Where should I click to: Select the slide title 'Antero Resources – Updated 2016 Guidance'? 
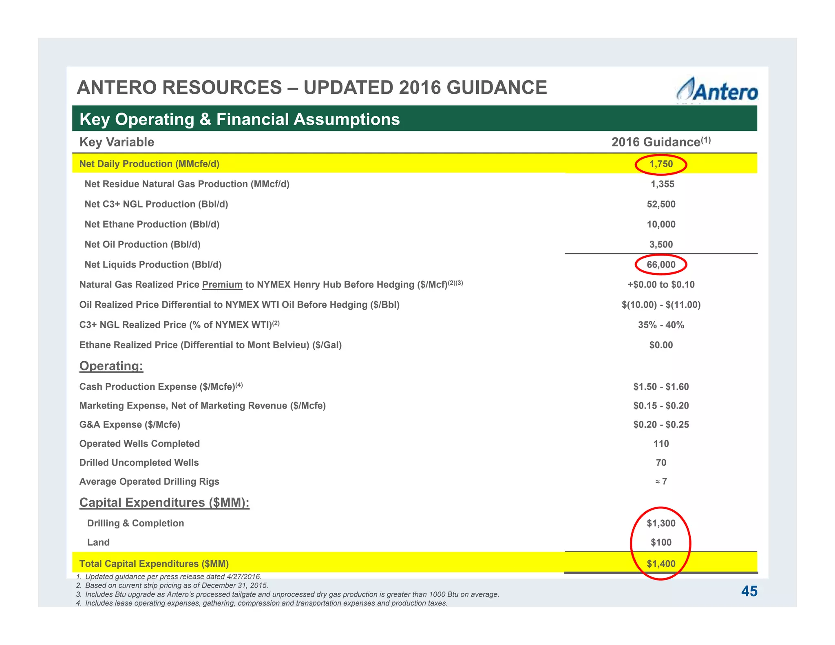point(312,88)
